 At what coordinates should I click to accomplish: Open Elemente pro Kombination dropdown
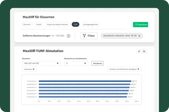pos(76,63)
